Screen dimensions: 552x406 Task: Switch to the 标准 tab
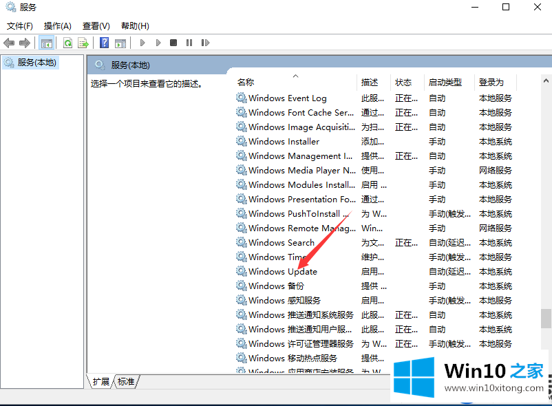point(126,382)
